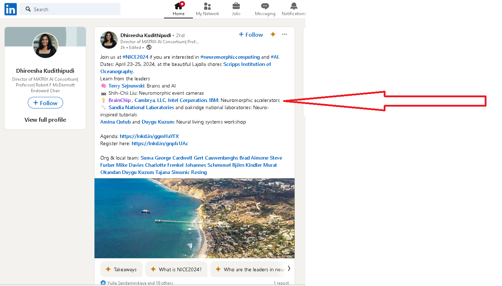The width and height of the screenshot is (502, 286).
Task: Click Follow button on the post
Action: click(251, 35)
